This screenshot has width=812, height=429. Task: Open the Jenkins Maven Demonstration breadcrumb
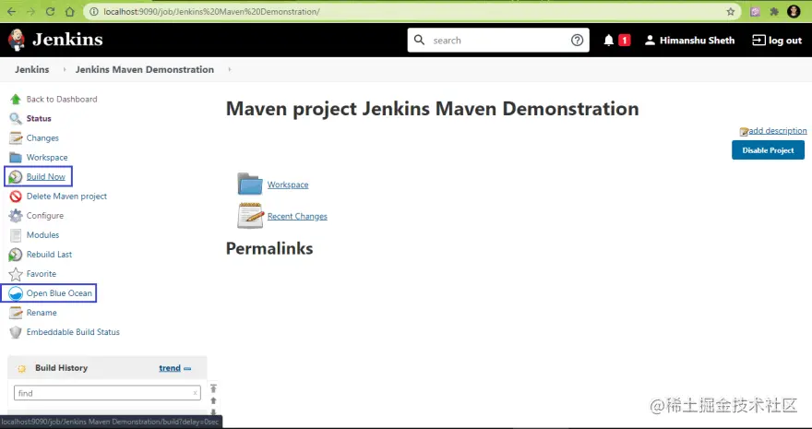pyautogui.click(x=145, y=69)
